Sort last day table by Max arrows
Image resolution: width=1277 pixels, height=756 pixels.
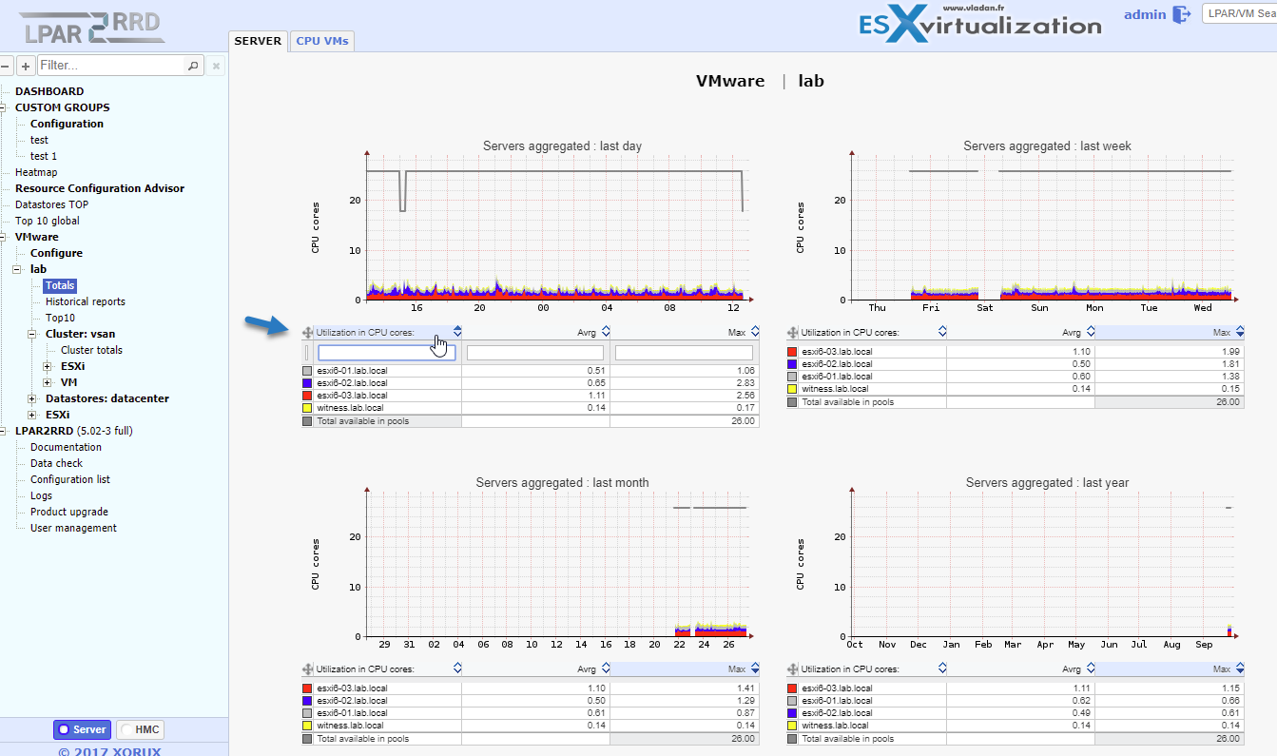[755, 332]
